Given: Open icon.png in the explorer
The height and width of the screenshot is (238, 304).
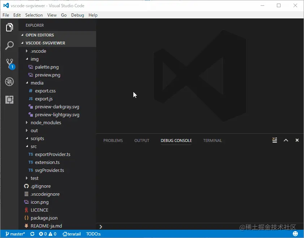Looking at the screenshot, I should pos(57,202).
